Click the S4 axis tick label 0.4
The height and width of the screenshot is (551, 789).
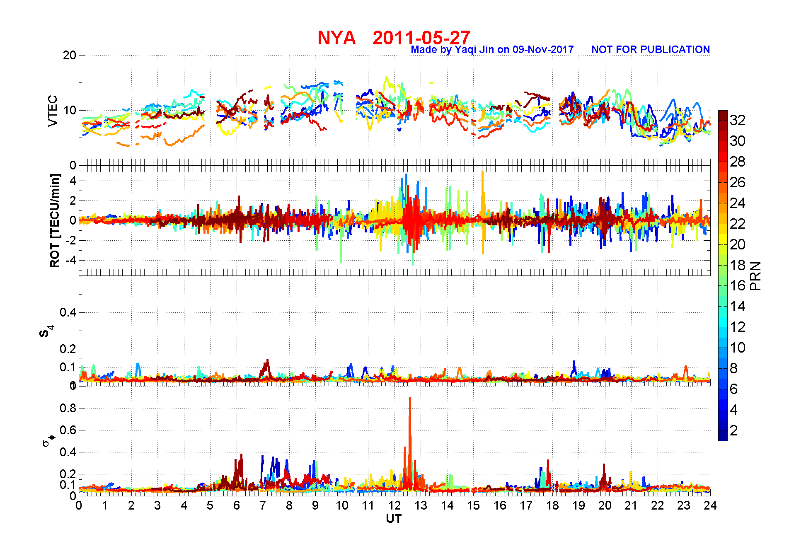point(68,312)
